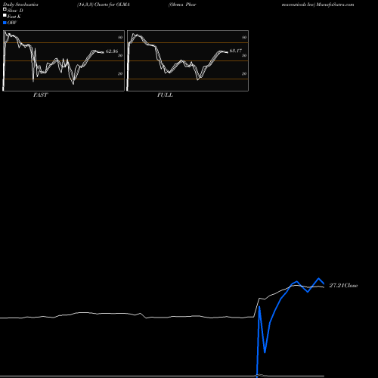The width and height of the screenshot is (378, 378).
Task: Click the 'FAST' chart caption
Action: [40, 95]
